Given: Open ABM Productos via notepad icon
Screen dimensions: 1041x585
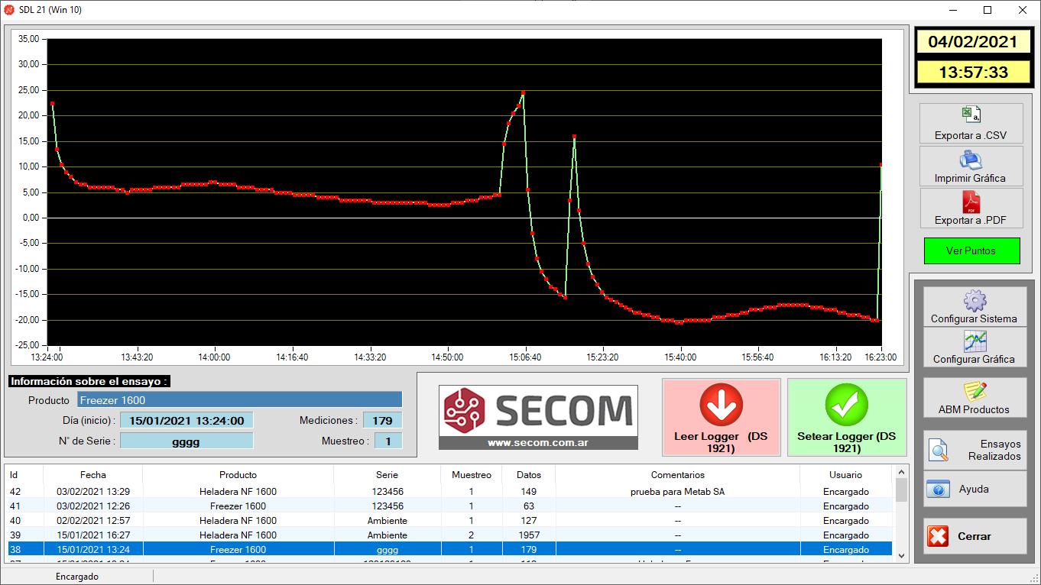Looking at the screenshot, I should (x=975, y=392).
